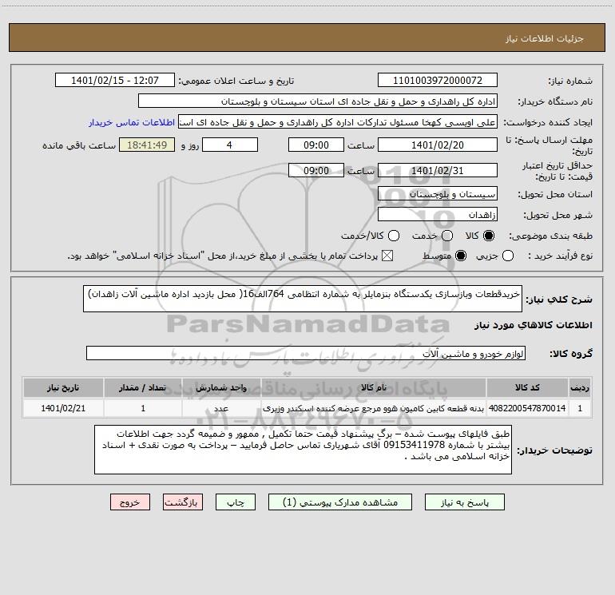Choose the جزیی purchase type radio

pyautogui.click(x=508, y=256)
